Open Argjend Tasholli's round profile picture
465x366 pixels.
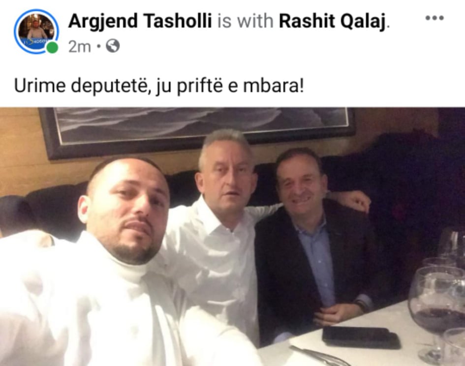click(36, 31)
